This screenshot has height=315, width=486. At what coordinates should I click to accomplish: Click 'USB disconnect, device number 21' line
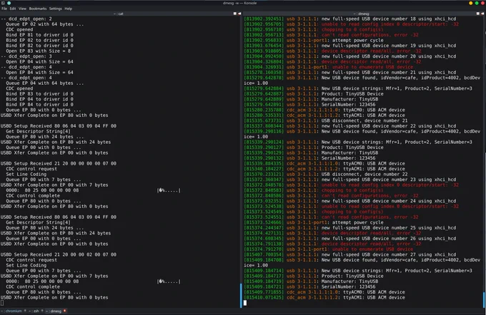click(x=326, y=120)
